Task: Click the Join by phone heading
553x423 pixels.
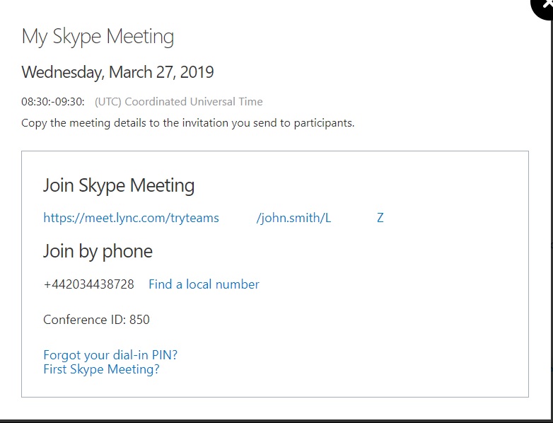Action: coord(98,252)
